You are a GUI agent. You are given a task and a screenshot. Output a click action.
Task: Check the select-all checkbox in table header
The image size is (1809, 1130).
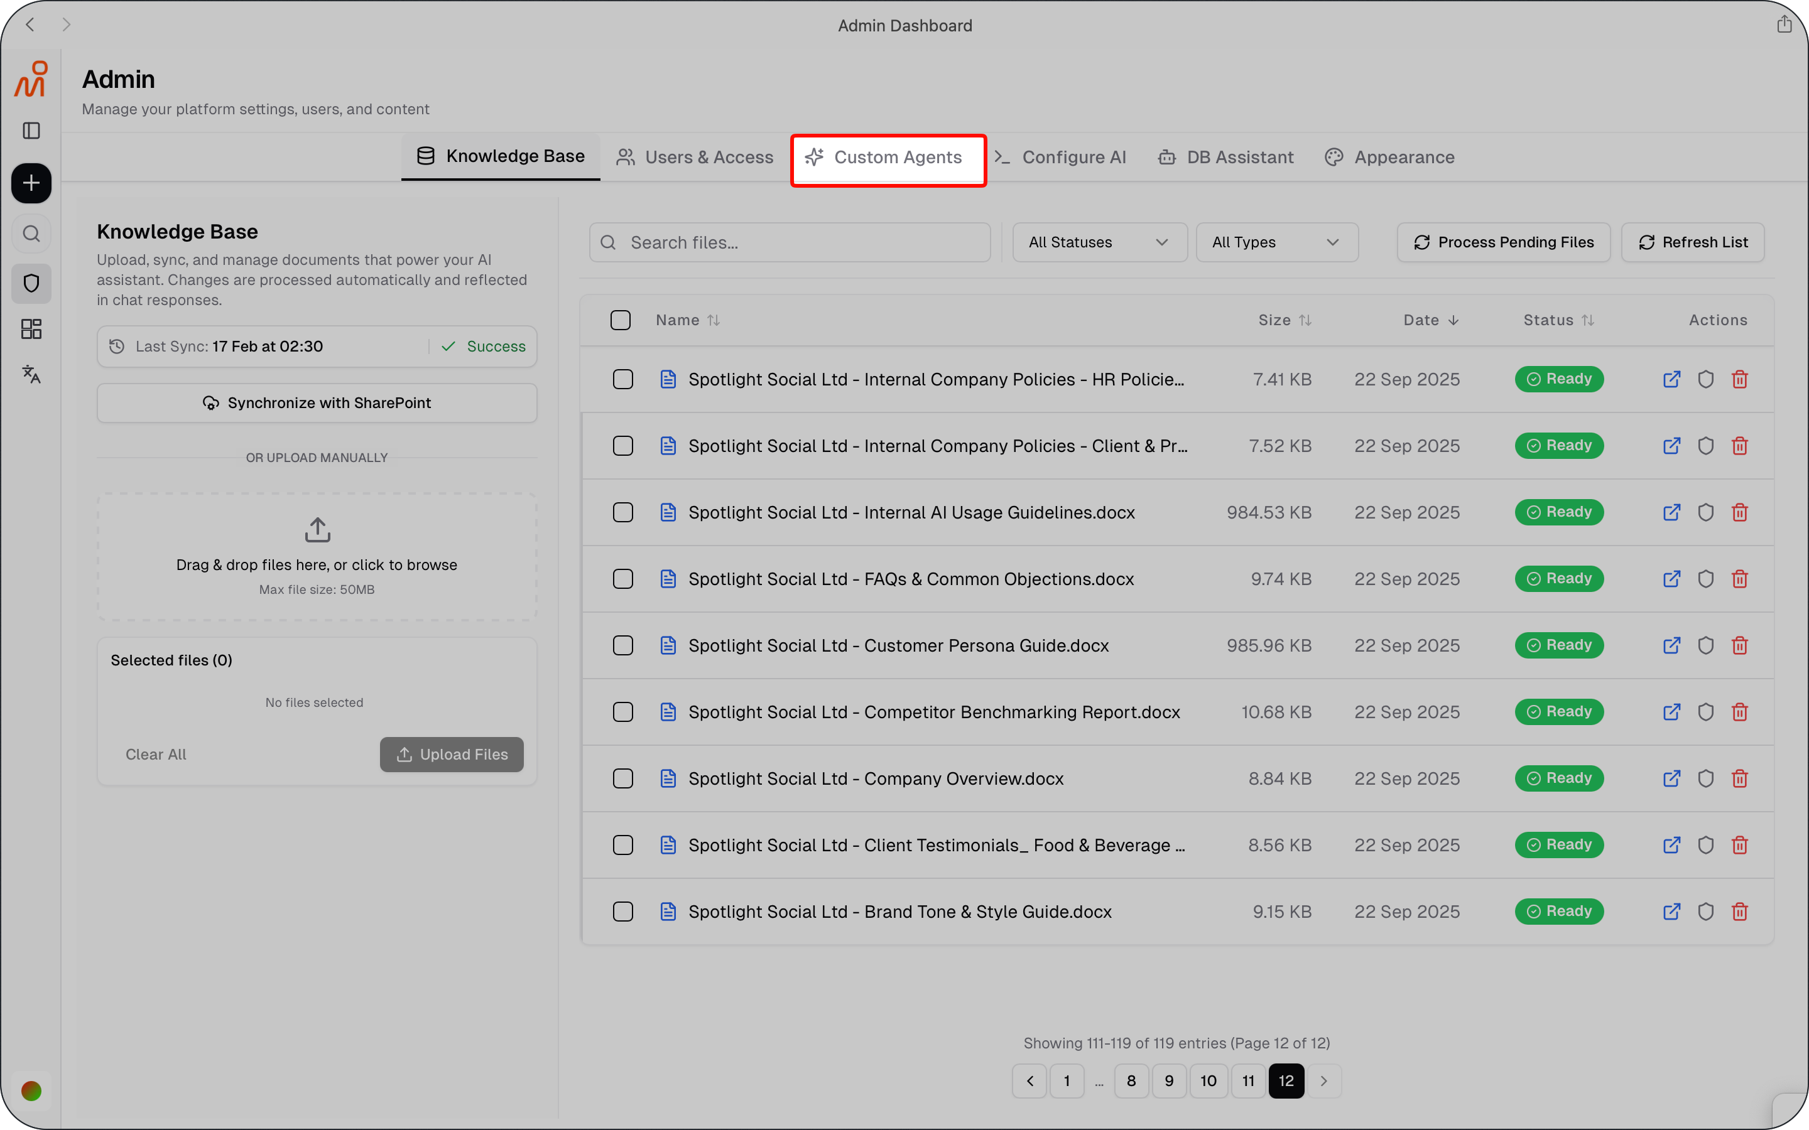click(621, 320)
